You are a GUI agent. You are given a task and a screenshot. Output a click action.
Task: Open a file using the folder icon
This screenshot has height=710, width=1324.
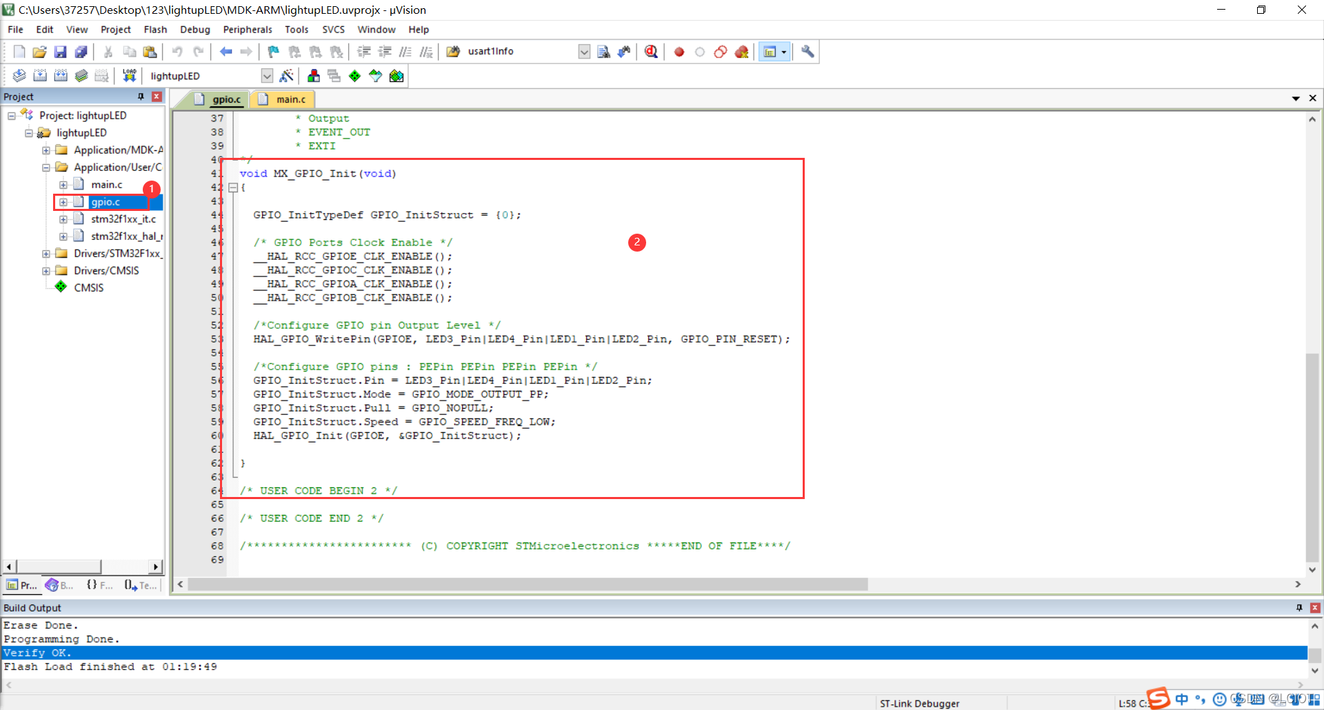(40, 52)
